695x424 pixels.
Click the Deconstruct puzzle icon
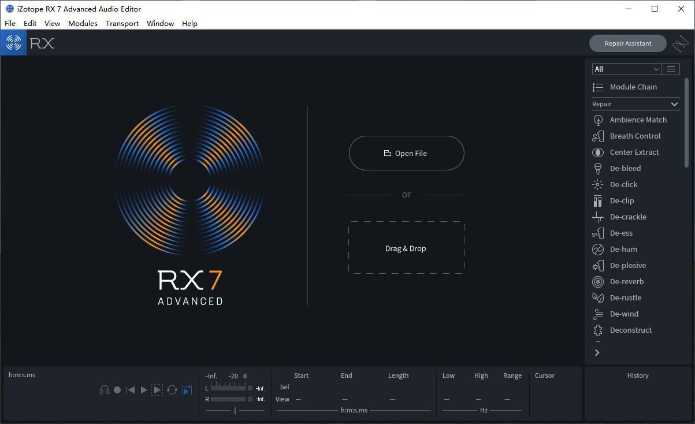click(x=598, y=330)
